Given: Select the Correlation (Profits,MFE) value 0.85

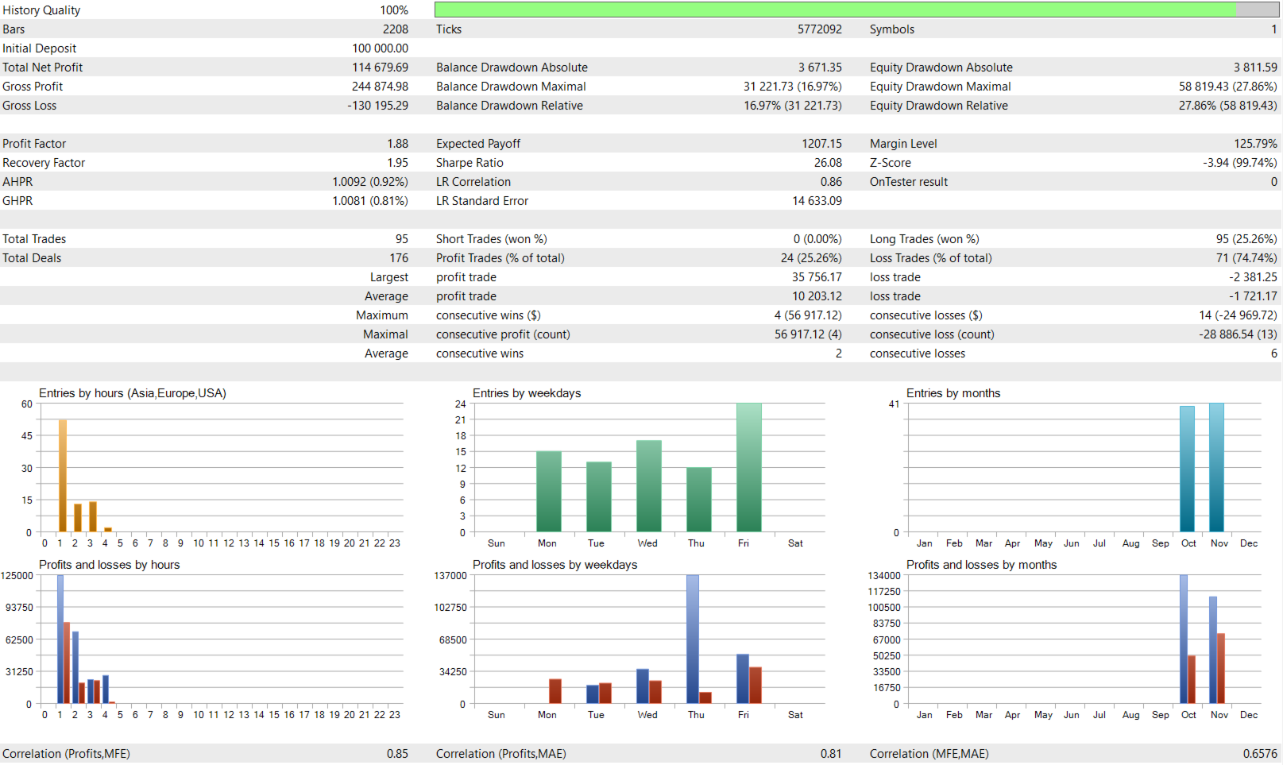Looking at the screenshot, I should (397, 754).
